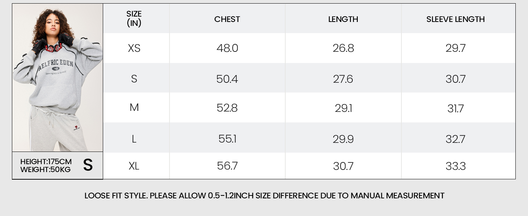
Task: Select the CHEST column header
Action: [x=227, y=19]
